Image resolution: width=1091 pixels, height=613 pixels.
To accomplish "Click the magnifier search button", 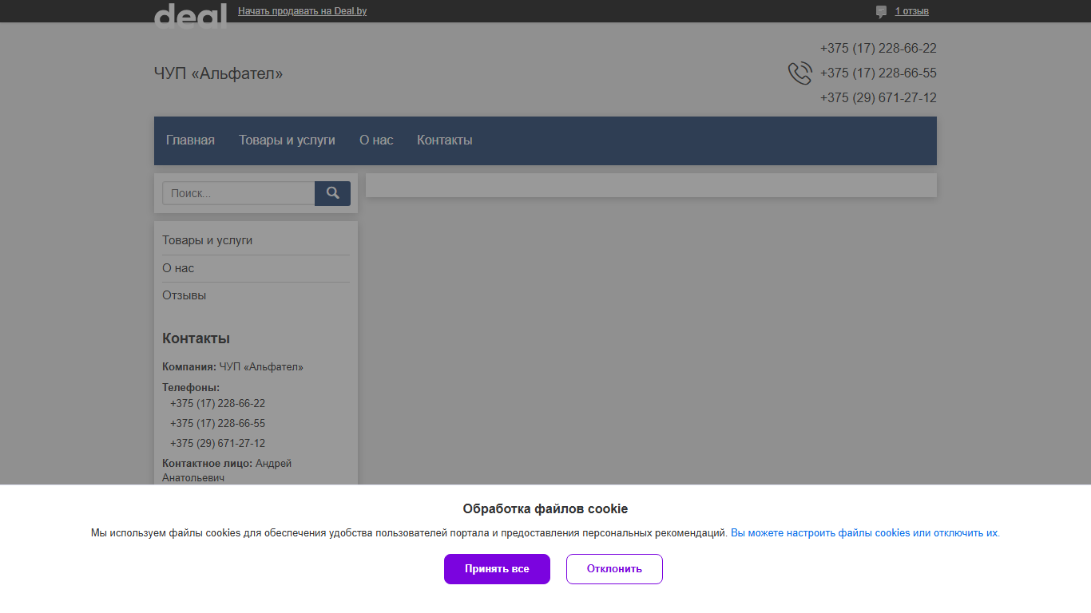I will pyautogui.click(x=332, y=193).
